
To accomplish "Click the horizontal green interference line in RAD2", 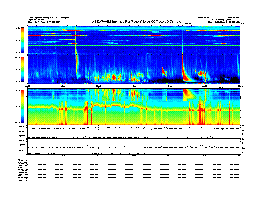I will 134,46.
